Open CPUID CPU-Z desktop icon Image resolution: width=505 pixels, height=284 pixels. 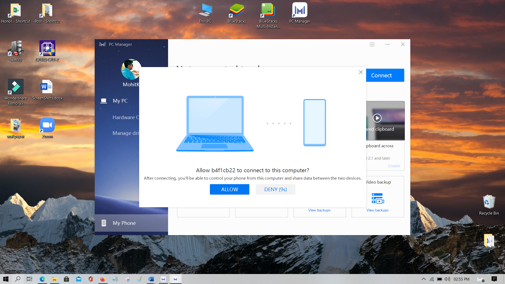tap(47, 51)
